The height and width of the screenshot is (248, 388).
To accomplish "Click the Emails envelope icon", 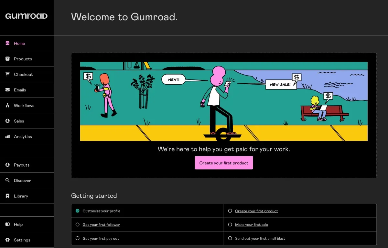I will click(x=8, y=90).
